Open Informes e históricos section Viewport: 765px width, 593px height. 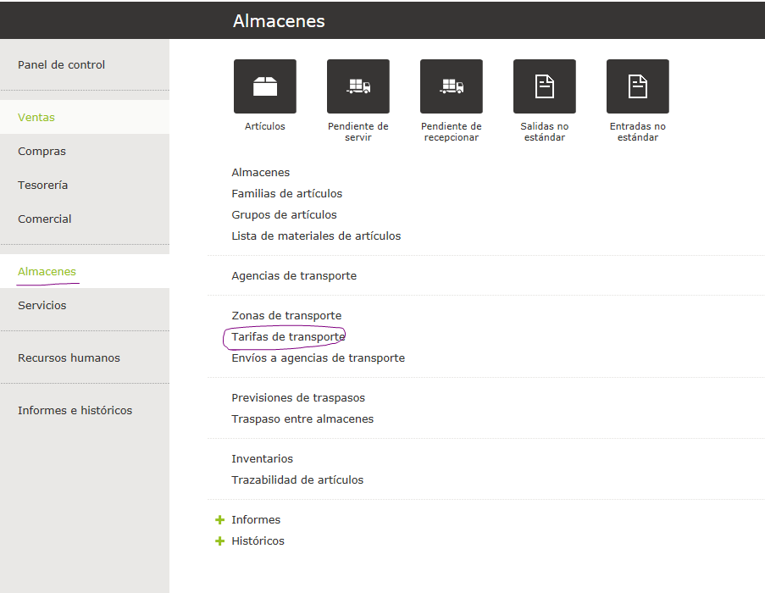pyautogui.click(x=75, y=411)
